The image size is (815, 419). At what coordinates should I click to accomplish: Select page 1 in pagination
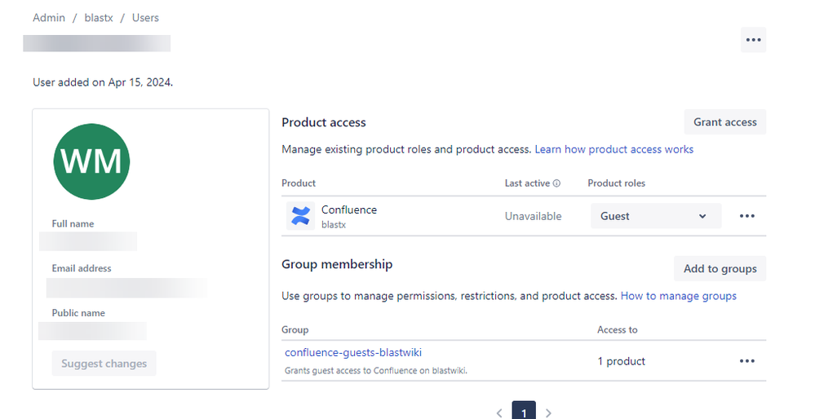click(x=524, y=412)
